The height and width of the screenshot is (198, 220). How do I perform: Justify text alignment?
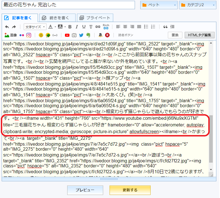(139, 27)
